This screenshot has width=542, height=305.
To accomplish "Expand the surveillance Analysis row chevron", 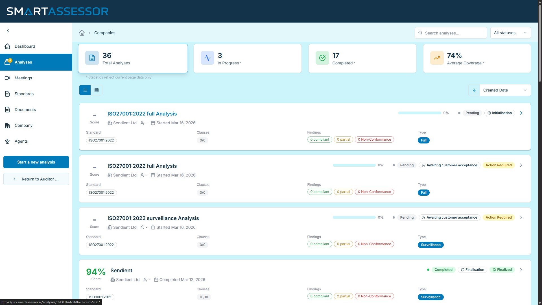I will tap(521, 217).
